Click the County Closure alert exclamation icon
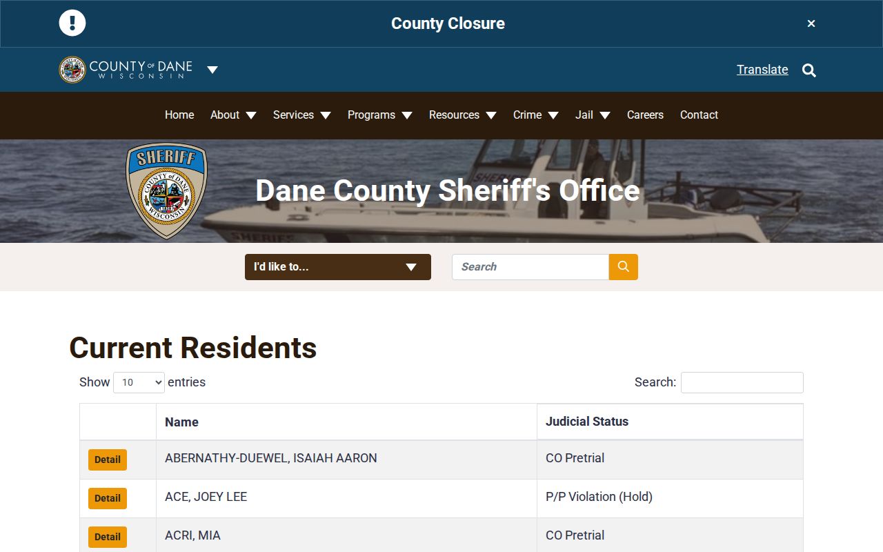Viewport: 883px width, 552px height. [x=72, y=23]
